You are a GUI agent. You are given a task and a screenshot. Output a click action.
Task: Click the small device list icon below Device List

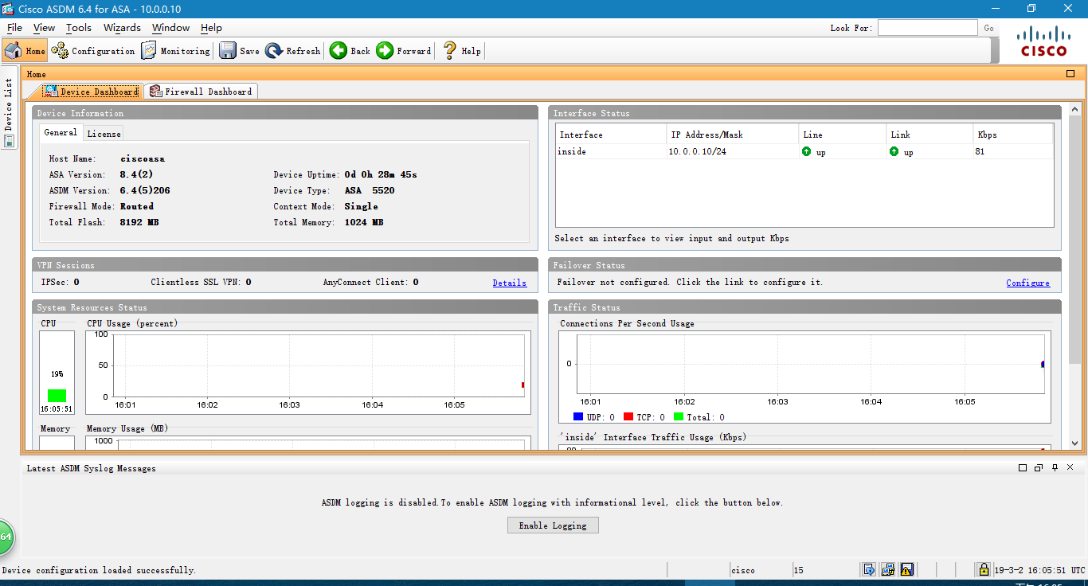[9, 141]
